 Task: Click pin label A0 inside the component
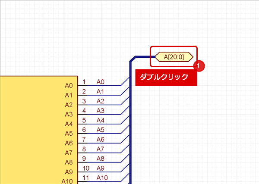point(69,86)
